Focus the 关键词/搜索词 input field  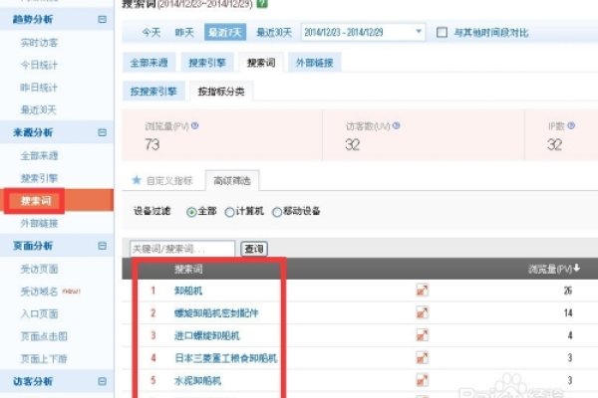pyautogui.click(x=182, y=249)
